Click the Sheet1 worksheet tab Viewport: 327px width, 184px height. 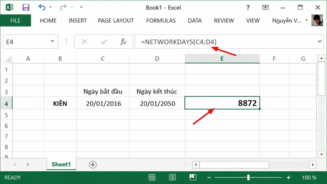(61, 164)
